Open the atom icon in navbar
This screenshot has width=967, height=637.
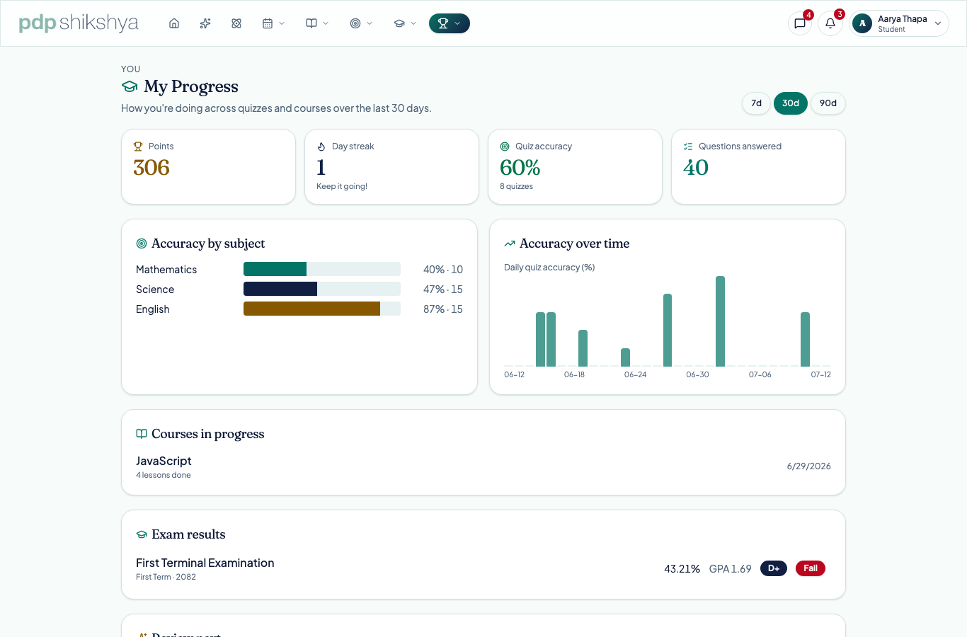coord(236,23)
